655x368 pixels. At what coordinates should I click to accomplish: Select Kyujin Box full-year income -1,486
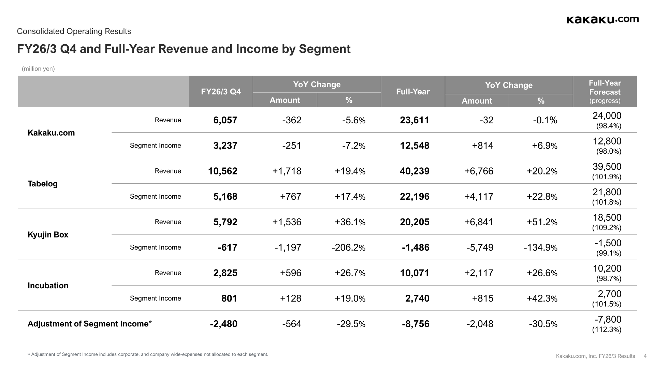(416, 247)
